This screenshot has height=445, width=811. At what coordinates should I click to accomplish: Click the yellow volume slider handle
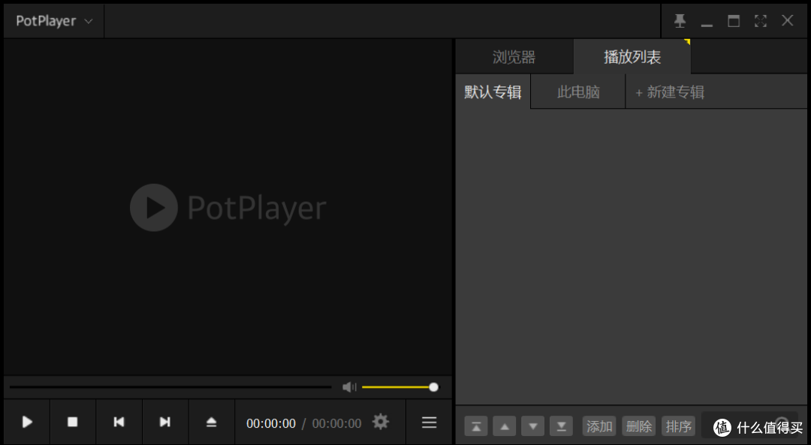pos(433,387)
